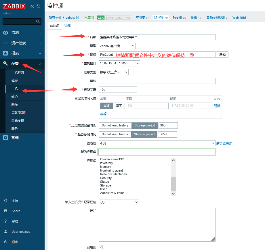Open 触发器 30 in host navigation

click(179, 18)
